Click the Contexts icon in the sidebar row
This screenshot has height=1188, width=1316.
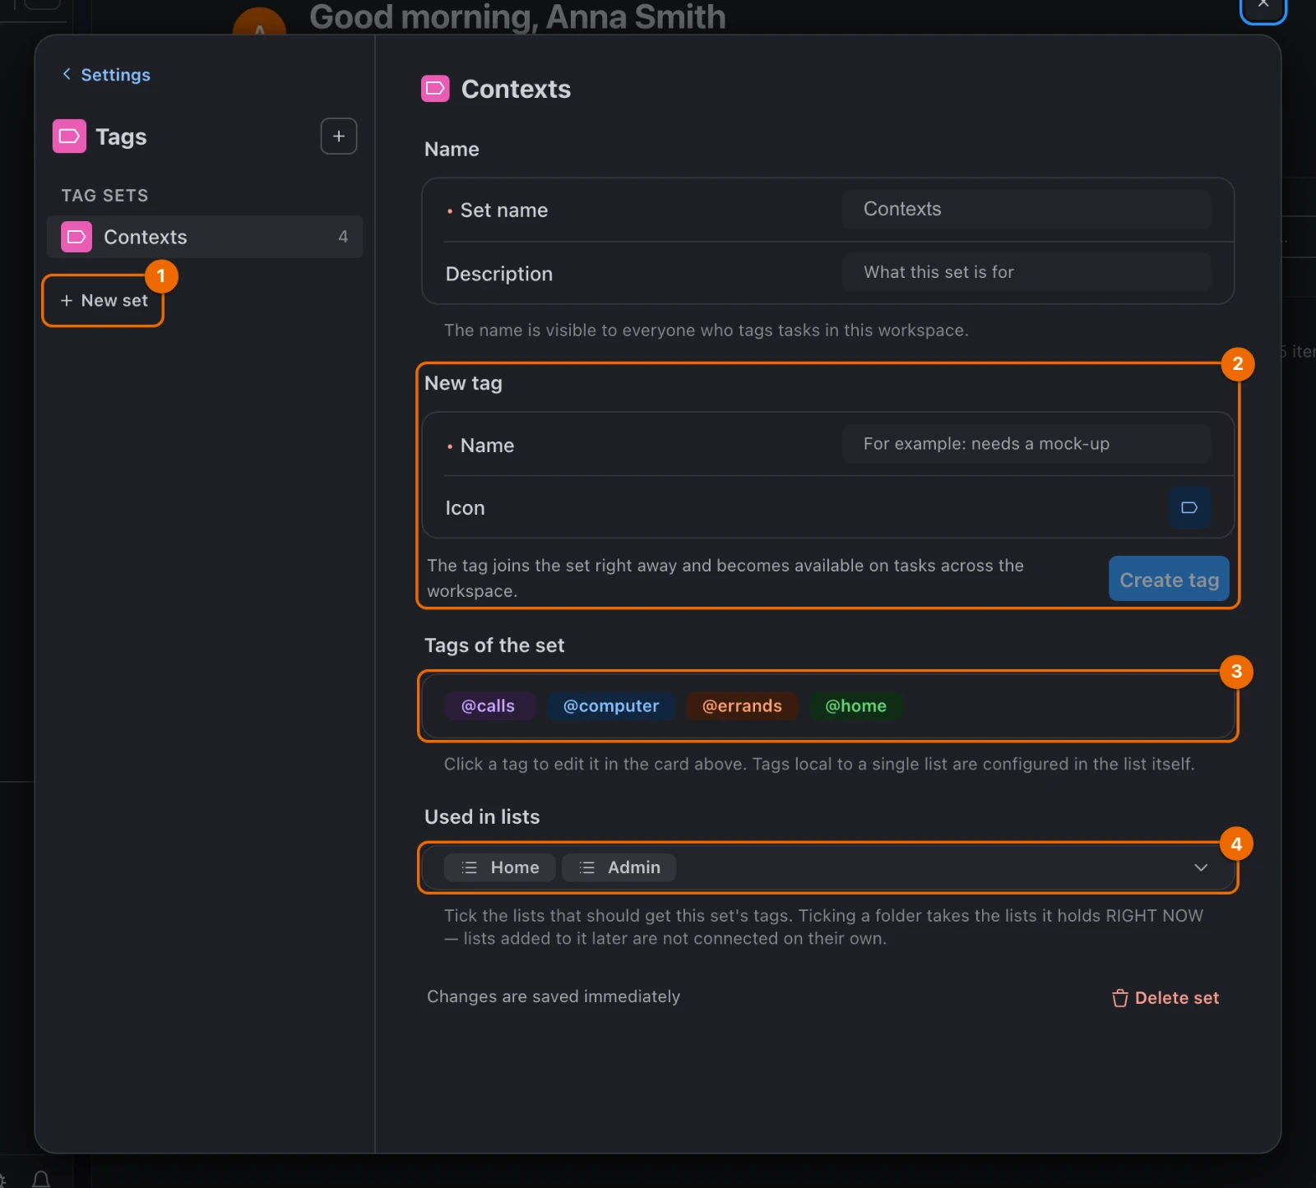pyautogui.click(x=76, y=237)
